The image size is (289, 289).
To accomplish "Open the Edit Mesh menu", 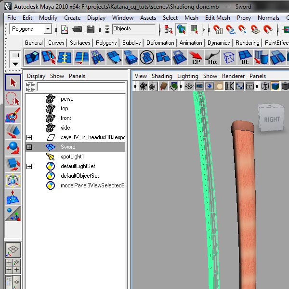I will pyautogui.click(x=218, y=18).
